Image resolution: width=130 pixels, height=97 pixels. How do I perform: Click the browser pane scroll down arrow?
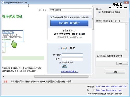coord(93,74)
